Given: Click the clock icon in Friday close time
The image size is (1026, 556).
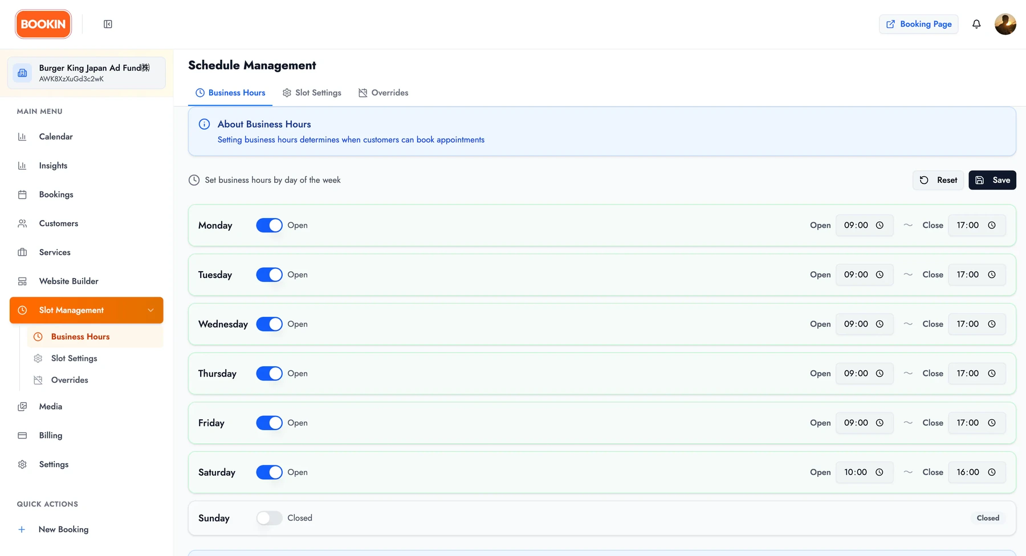Looking at the screenshot, I should (x=992, y=423).
